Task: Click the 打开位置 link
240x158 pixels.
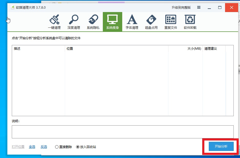Action: pos(18,147)
